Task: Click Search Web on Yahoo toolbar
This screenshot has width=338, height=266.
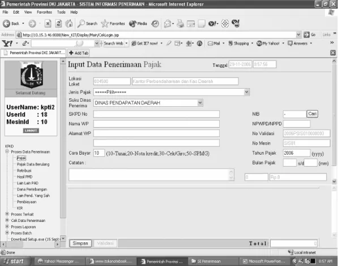Action: point(113,43)
